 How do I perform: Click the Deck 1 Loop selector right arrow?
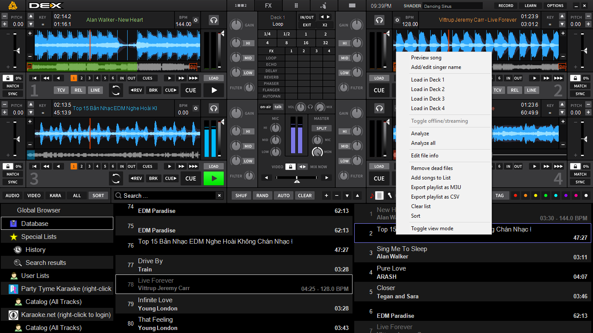[x=328, y=17]
